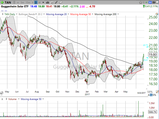Open the pencil drawing tools icon
This screenshot has height=119, width=159.
coord(56,2)
